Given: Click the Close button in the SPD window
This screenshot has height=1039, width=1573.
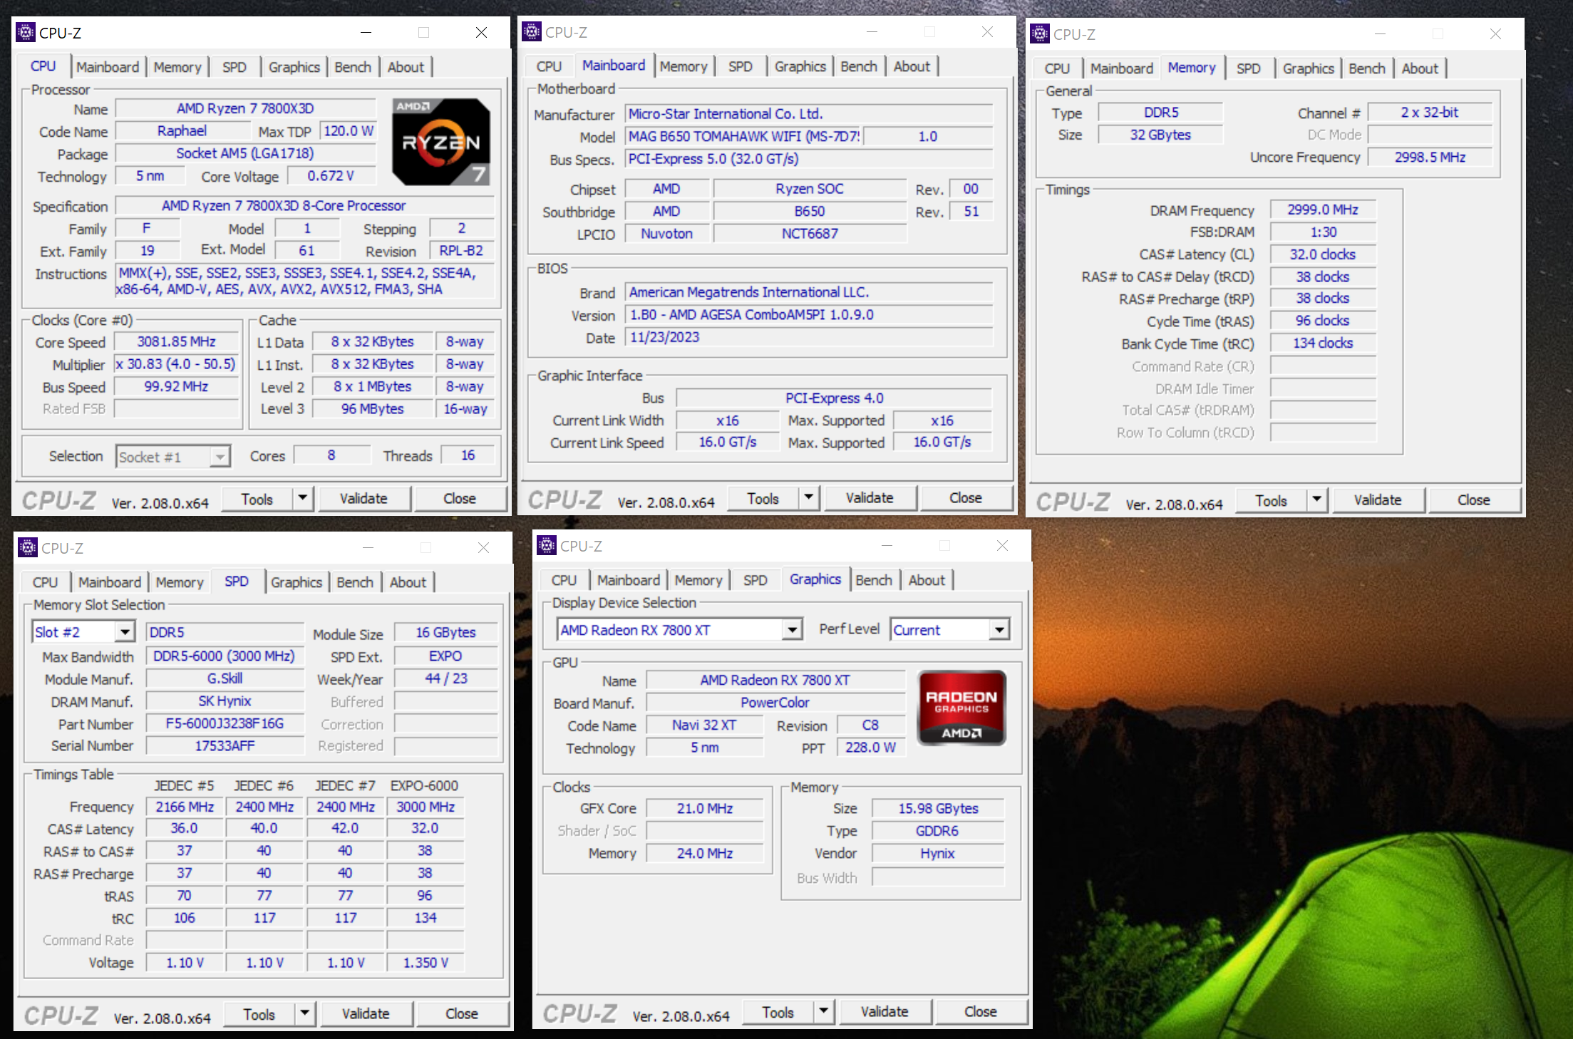Looking at the screenshot, I should click(461, 1013).
